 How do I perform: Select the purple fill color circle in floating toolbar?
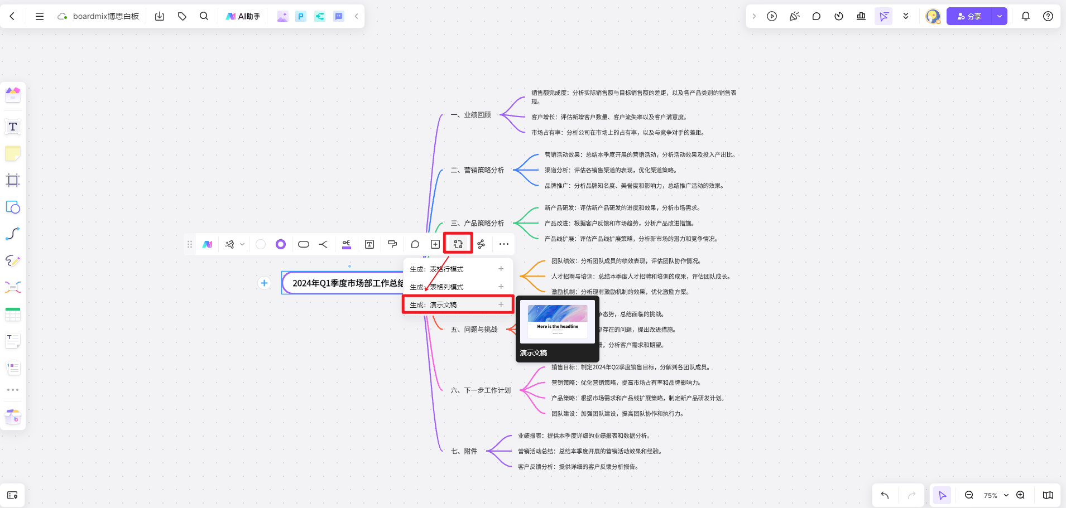click(280, 244)
